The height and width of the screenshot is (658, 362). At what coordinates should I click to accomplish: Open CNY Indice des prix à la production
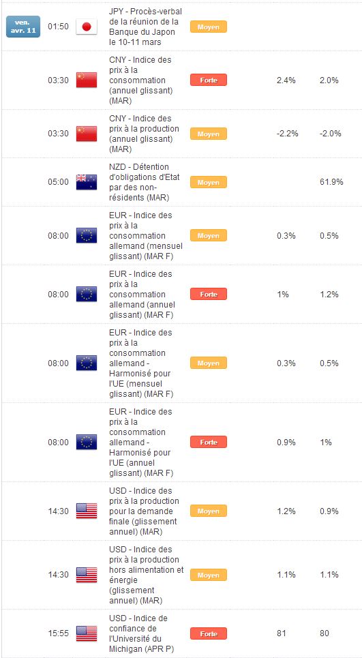click(145, 134)
